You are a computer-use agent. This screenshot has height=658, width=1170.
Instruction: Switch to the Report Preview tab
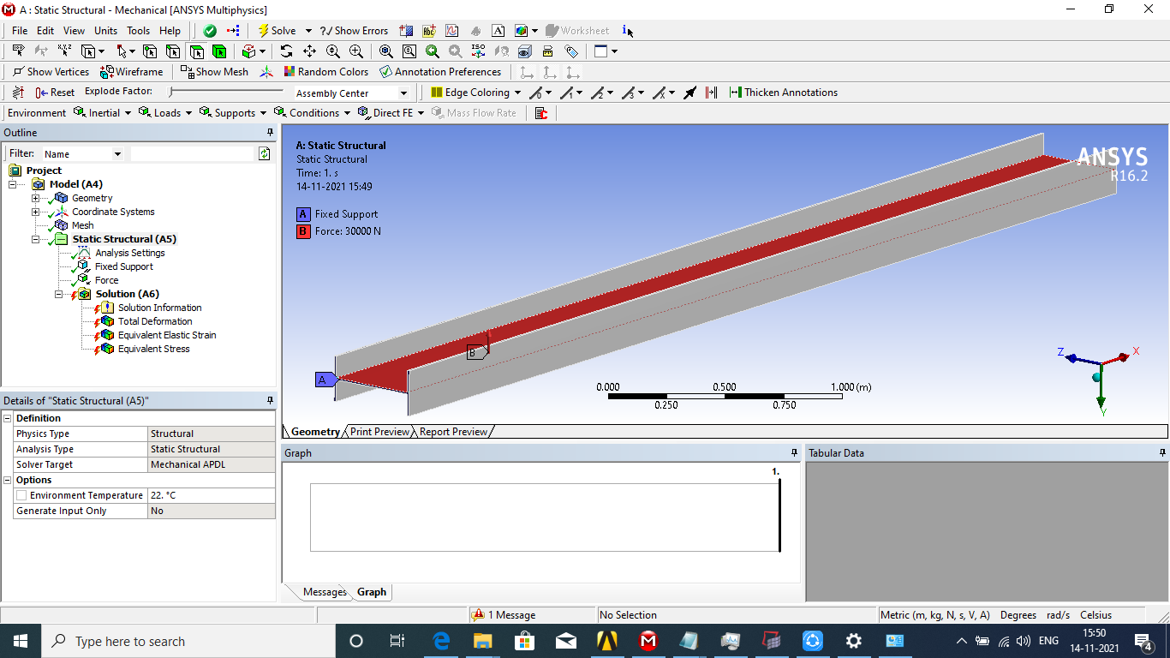[453, 432]
